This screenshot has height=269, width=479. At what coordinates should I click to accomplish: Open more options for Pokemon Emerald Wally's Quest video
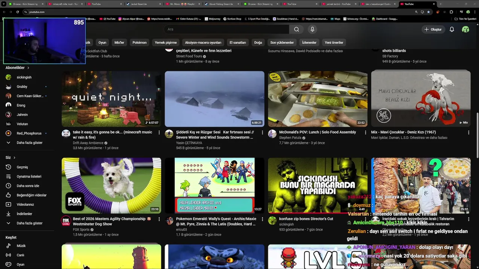(262, 219)
